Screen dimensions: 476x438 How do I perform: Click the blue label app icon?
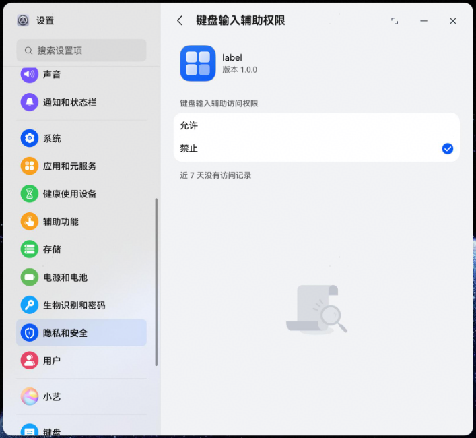[198, 63]
